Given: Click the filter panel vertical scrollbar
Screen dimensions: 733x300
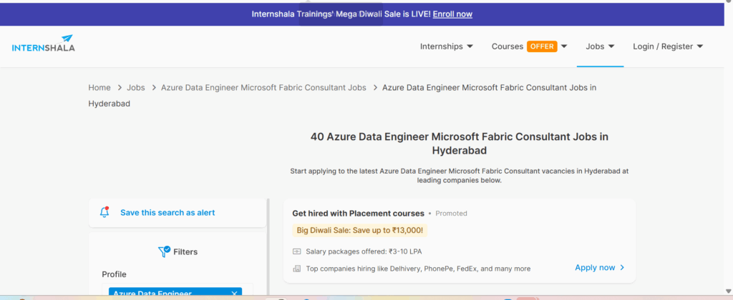Looking at the screenshot, I should coord(268,246).
